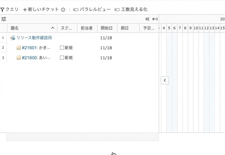Open the クエリ filter icon
225x155 pixels.
tap(2, 10)
